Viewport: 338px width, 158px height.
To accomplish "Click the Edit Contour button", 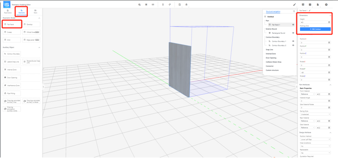I will [315, 29].
